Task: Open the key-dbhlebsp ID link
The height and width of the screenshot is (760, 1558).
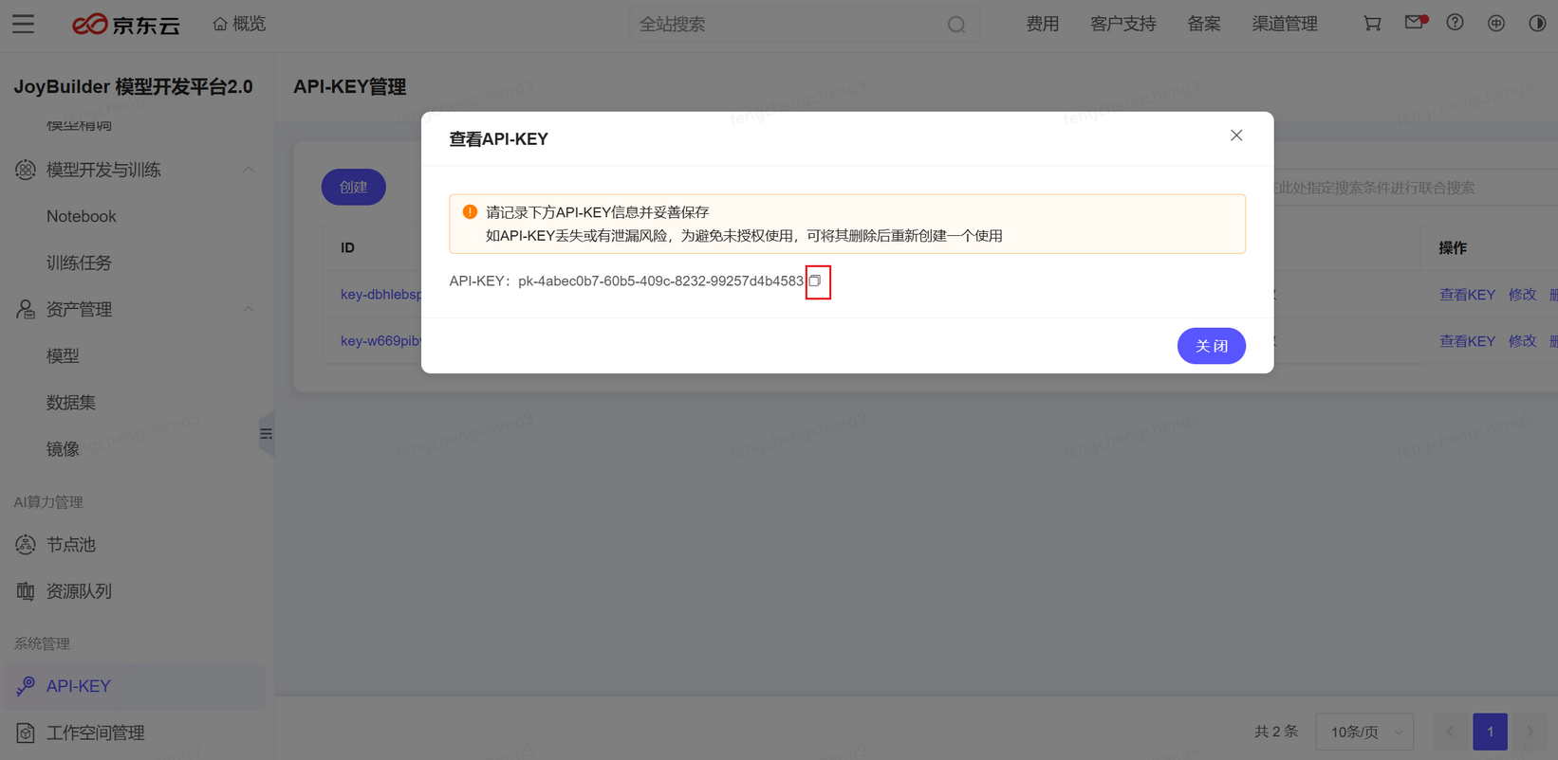Action: point(380,295)
